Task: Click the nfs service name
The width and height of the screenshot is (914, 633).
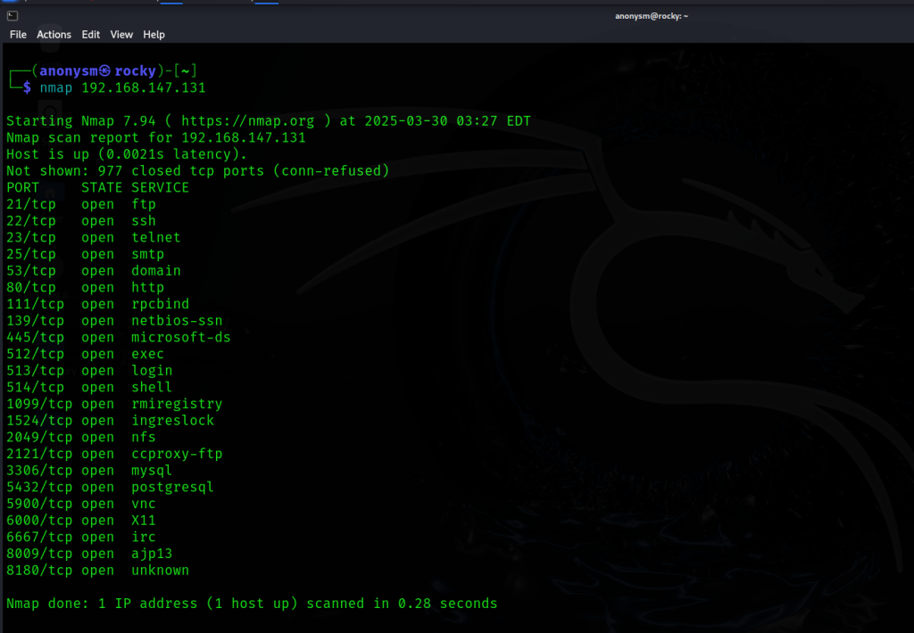Action: (x=144, y=438)
